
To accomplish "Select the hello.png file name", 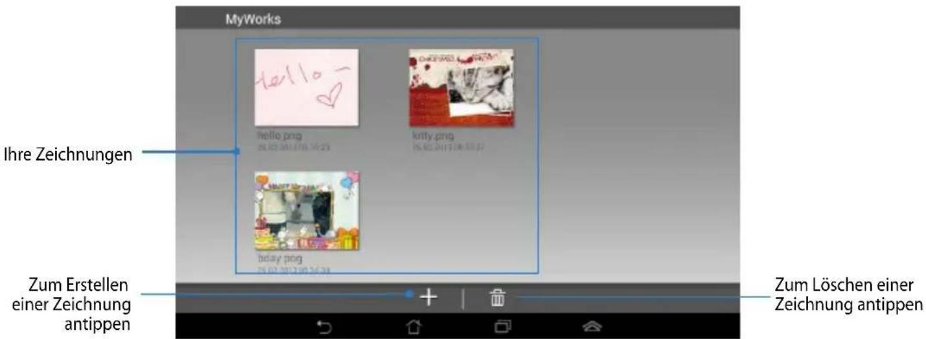I will pos(280,136).
